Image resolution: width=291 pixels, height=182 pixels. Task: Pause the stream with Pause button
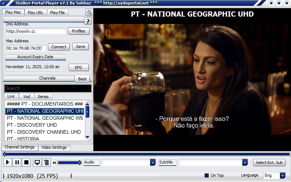pos(17,162)
